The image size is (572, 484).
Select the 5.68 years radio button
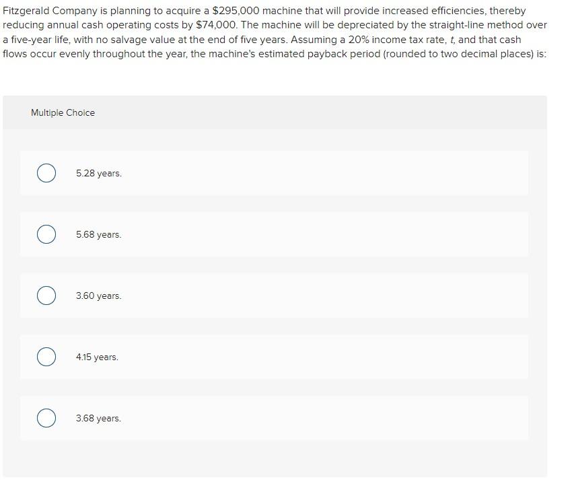click(46, 234)
